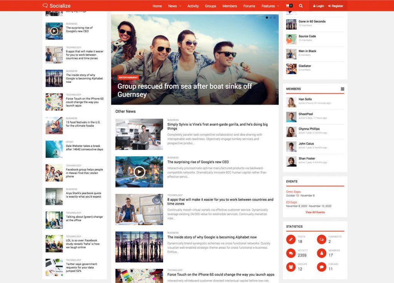Screen dimensions: 394x283
Task: Open the Simply Sylvio article thumbnail
Action: point(139,134)
